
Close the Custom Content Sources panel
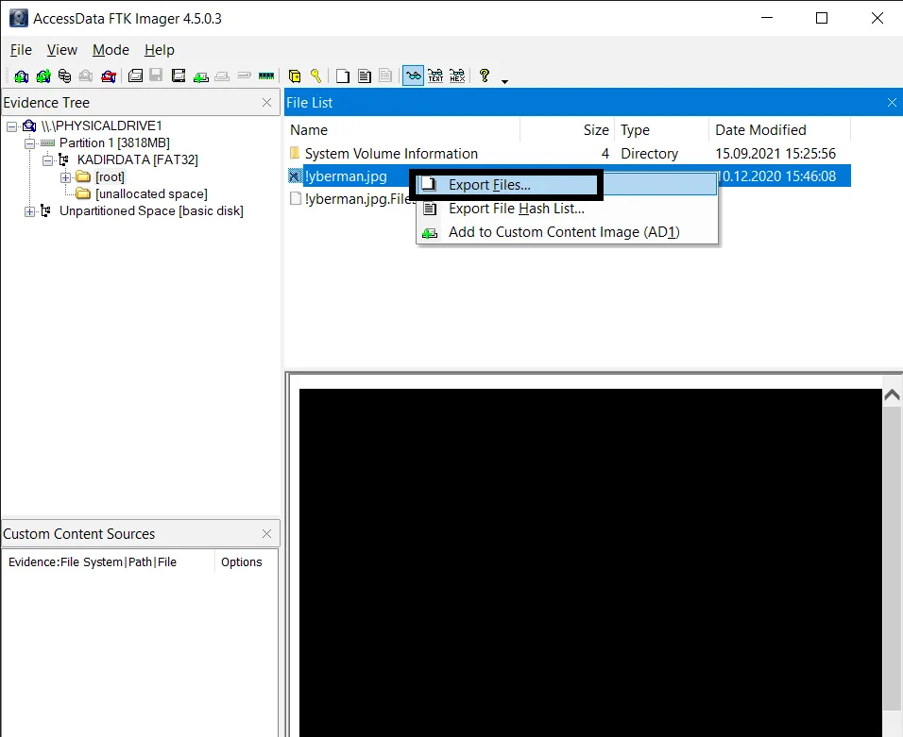coord(266,534)
